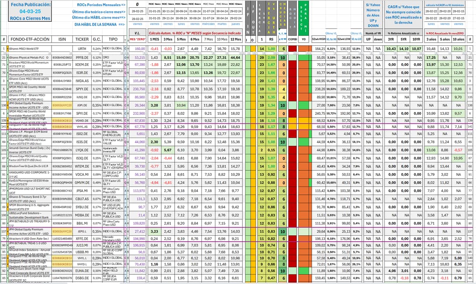This screenshot has width=476, height=284.
Task: Click the '6 Mes' column header
Action: 195,39
